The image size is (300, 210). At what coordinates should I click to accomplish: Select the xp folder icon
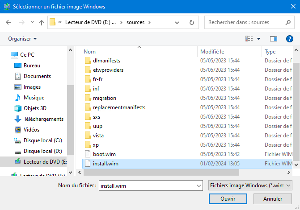tap(88, 144)
